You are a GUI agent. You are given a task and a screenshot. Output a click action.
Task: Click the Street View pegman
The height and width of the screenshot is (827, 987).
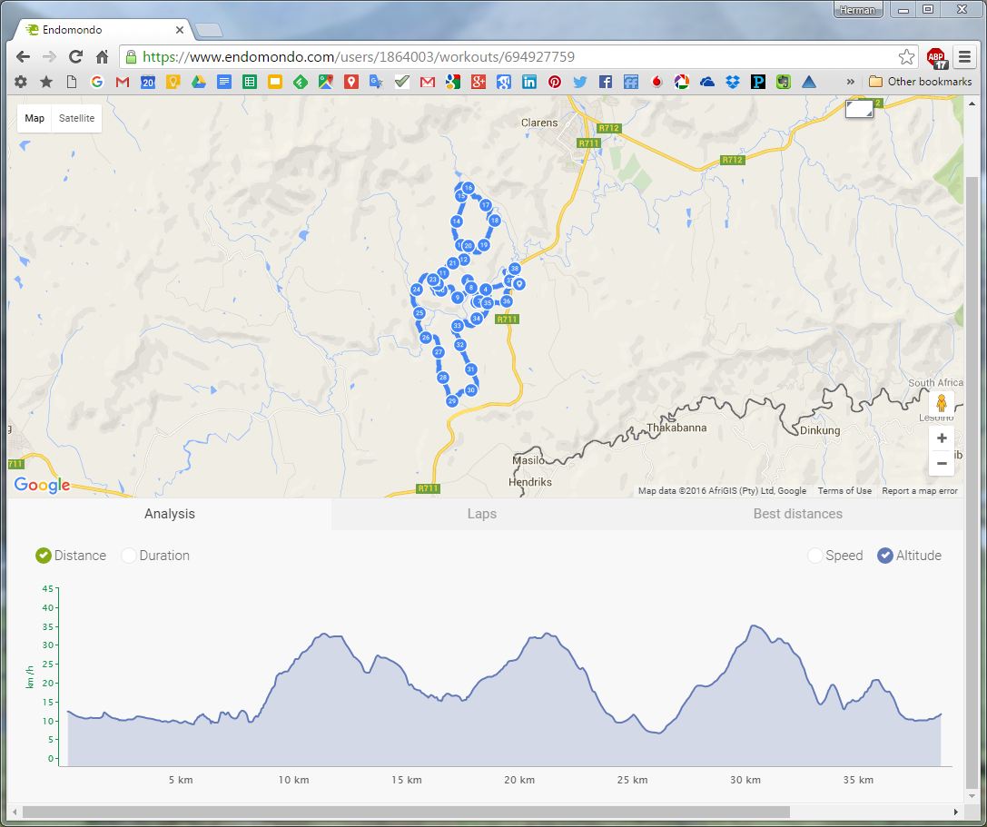pyautogui.click(x=942, y=402)
